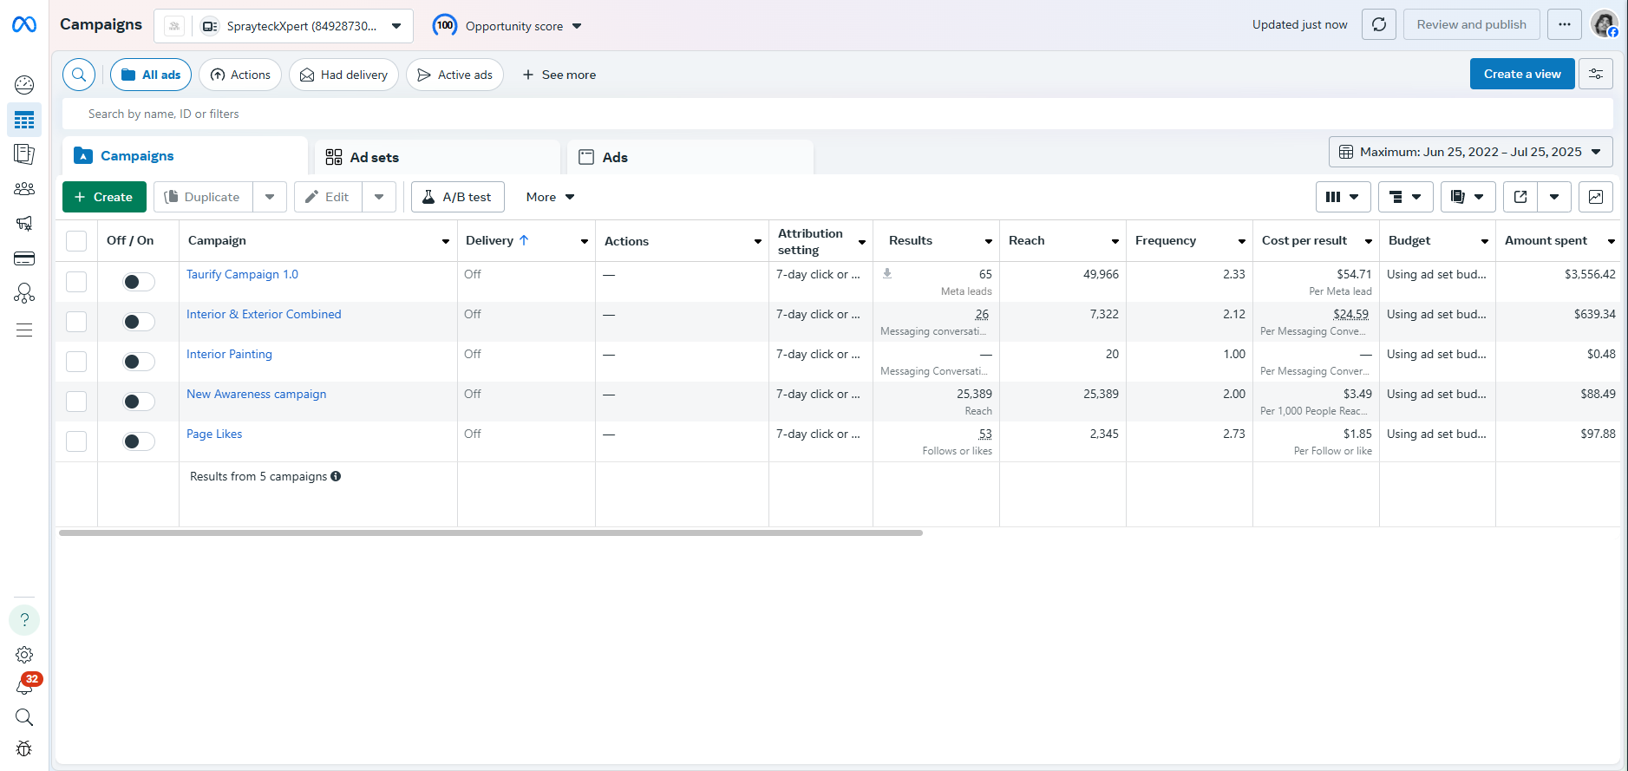This screenshot has height=771, width=1628.
Task: Open All tools hamburger menu icon
Action: pyautogui.click(x=24, y=330)
